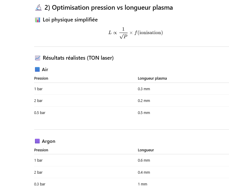
Task: Click the blue square icon beside Air
Action: coord(37,70)
